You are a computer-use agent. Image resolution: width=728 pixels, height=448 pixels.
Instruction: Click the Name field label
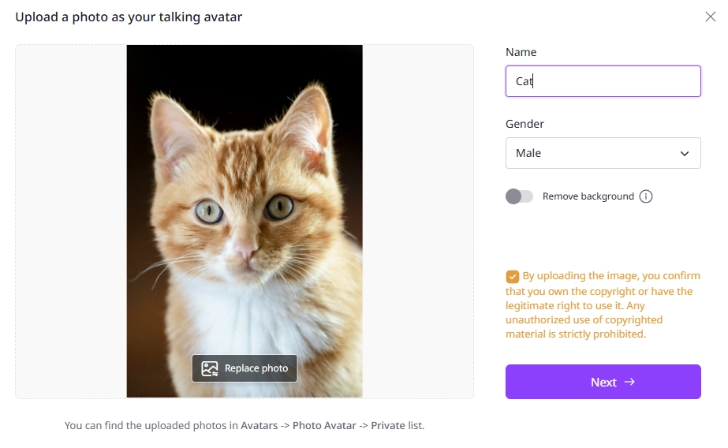(521, 52)
